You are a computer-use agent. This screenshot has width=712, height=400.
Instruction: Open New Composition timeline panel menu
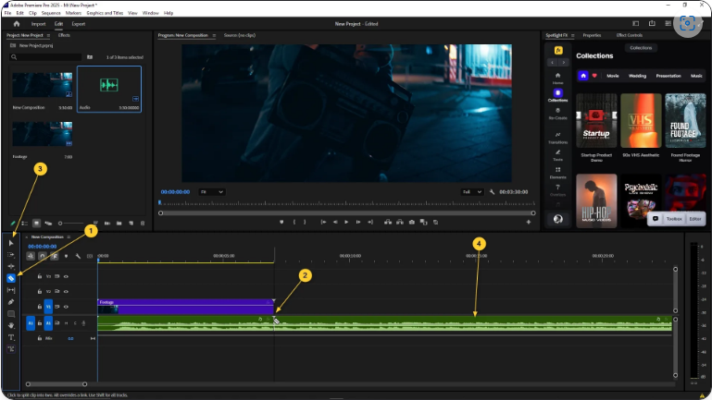click(69, 236)
